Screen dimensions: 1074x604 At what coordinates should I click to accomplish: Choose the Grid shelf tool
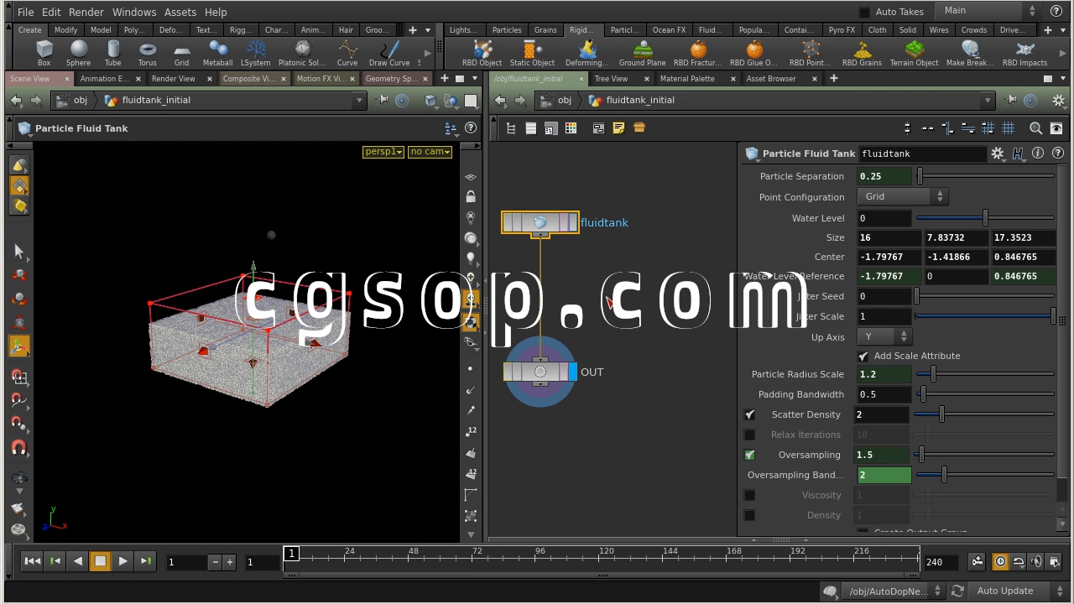coord(181,53)
